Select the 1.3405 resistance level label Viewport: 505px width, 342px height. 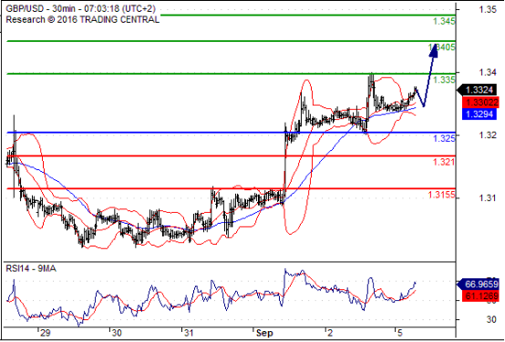[443, 47]
